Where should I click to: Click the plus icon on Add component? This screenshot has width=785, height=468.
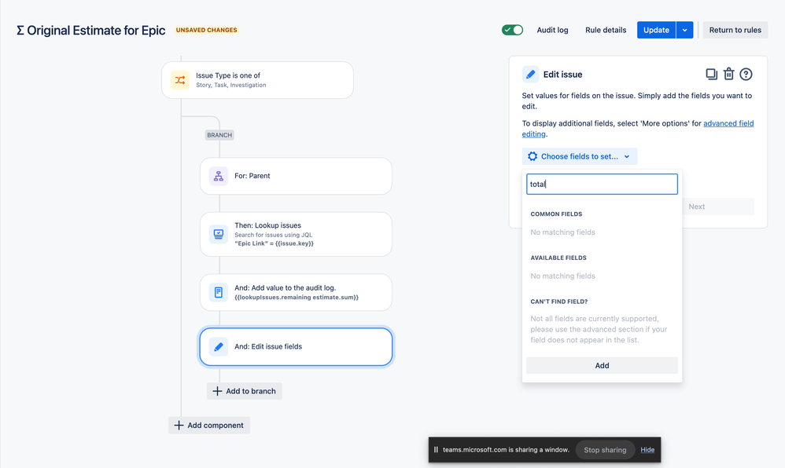click(x=179, y=426)
